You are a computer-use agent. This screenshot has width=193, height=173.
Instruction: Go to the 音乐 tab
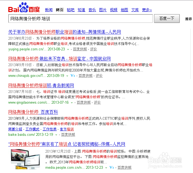[92, 10]
